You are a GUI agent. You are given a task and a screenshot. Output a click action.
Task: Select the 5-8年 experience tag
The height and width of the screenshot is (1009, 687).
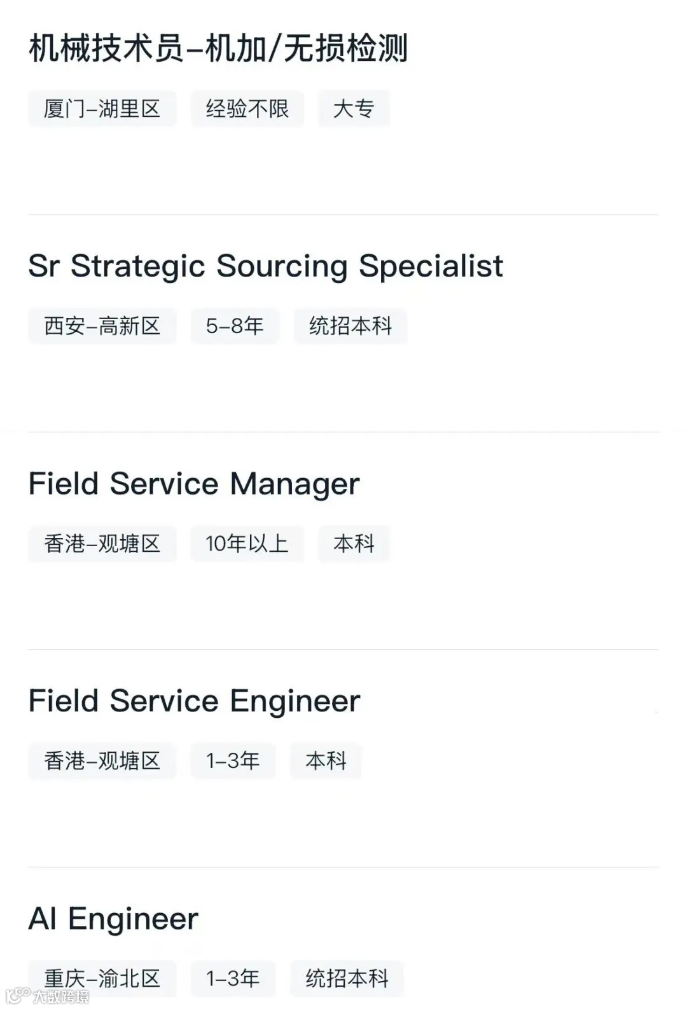(234, 326)
